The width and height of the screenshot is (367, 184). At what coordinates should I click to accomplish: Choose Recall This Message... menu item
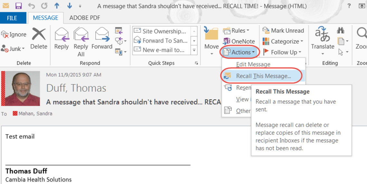[263, 76]
